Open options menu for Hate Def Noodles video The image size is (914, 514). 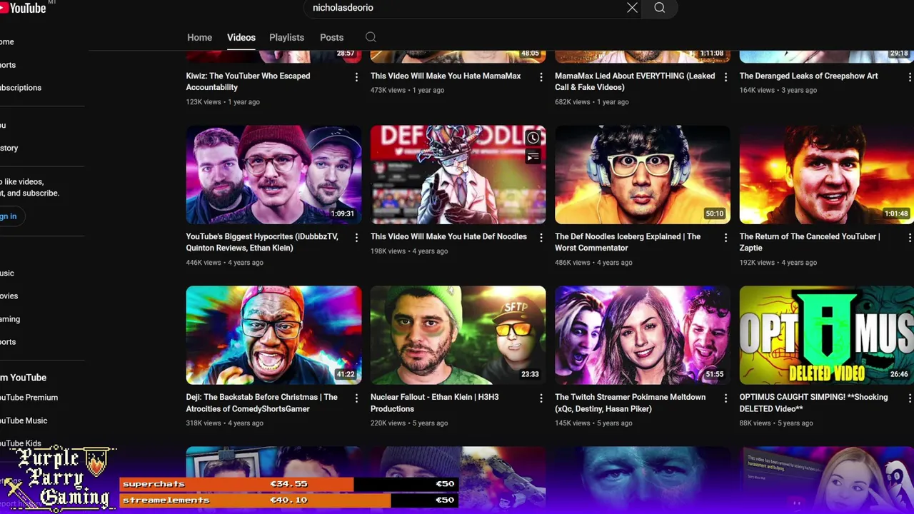coord(541,238)
